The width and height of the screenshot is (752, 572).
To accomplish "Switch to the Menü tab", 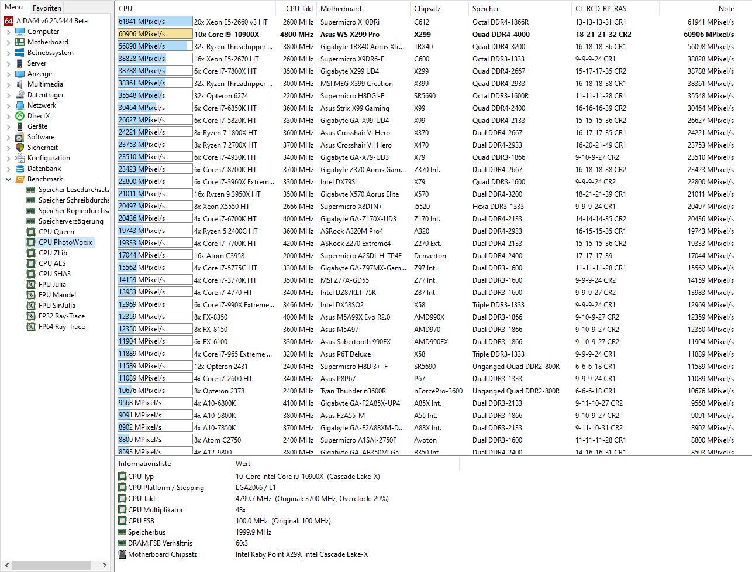I will pos(14,8).
